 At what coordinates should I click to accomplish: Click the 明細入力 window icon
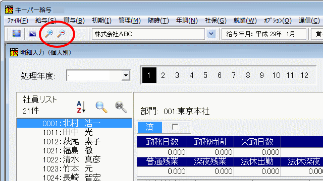[x=14, y=52]
